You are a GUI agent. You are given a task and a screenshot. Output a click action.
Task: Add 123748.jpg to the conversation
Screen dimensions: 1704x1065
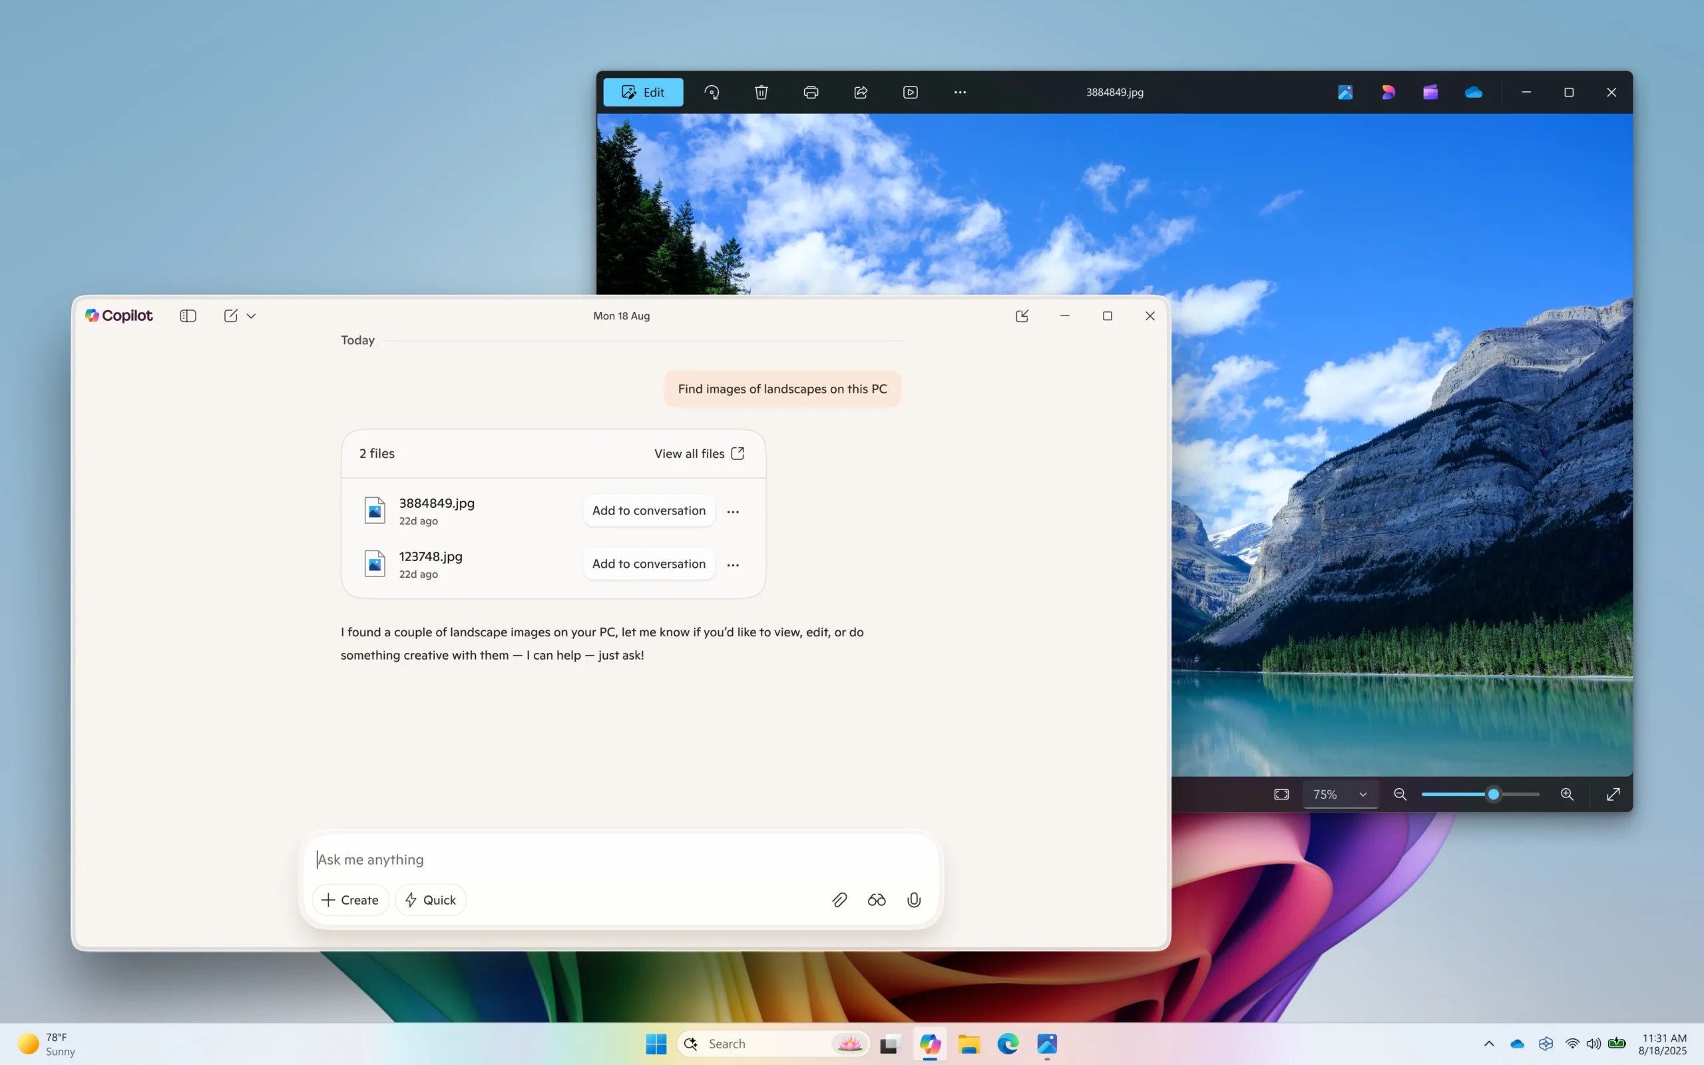pyautogui.click(x=648, y=564)
